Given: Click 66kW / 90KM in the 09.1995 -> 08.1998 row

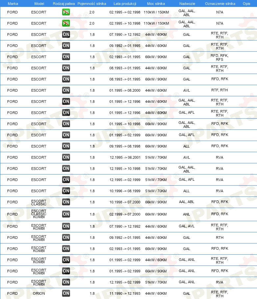Looking at the screenshot, I should click(x=156, y=146).
